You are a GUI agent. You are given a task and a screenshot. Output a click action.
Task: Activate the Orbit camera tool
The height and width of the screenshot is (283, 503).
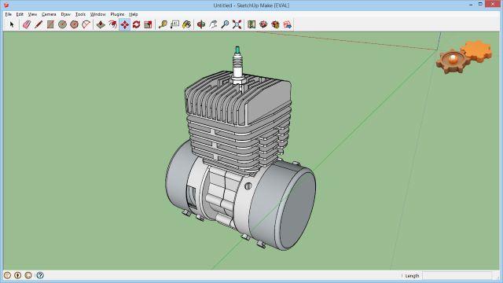pyautogui.click(x=201, y=24)
